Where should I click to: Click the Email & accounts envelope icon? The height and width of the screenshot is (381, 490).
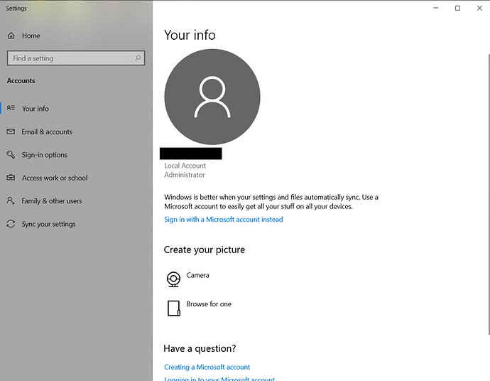pyautogui.click(x=11, y=132)
